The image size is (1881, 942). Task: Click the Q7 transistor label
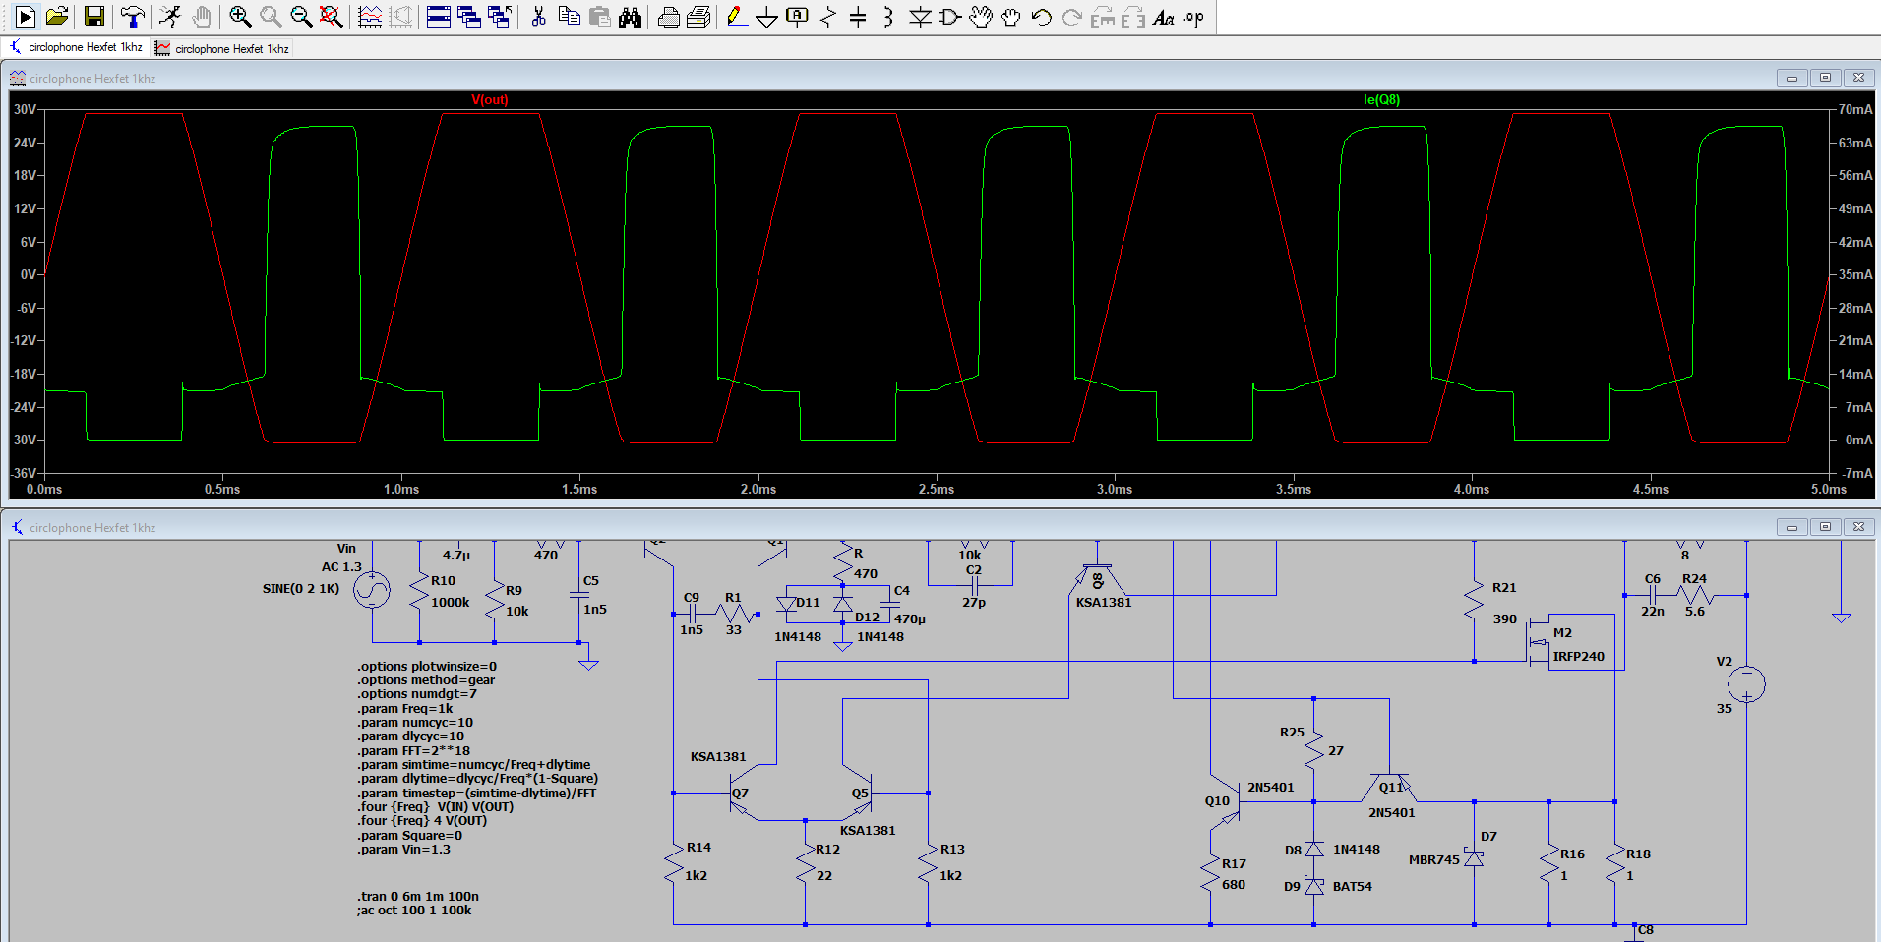[x=740, y=793]
